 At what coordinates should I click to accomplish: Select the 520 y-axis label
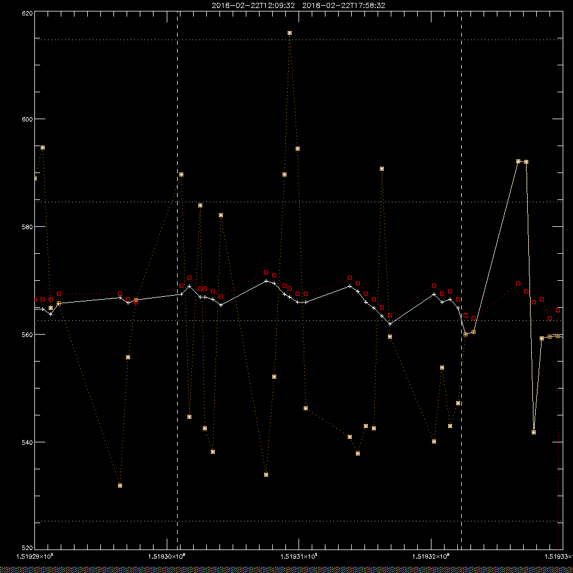28,548
